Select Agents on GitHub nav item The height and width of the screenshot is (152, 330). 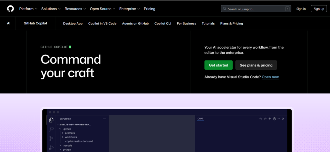pos(135,23)
